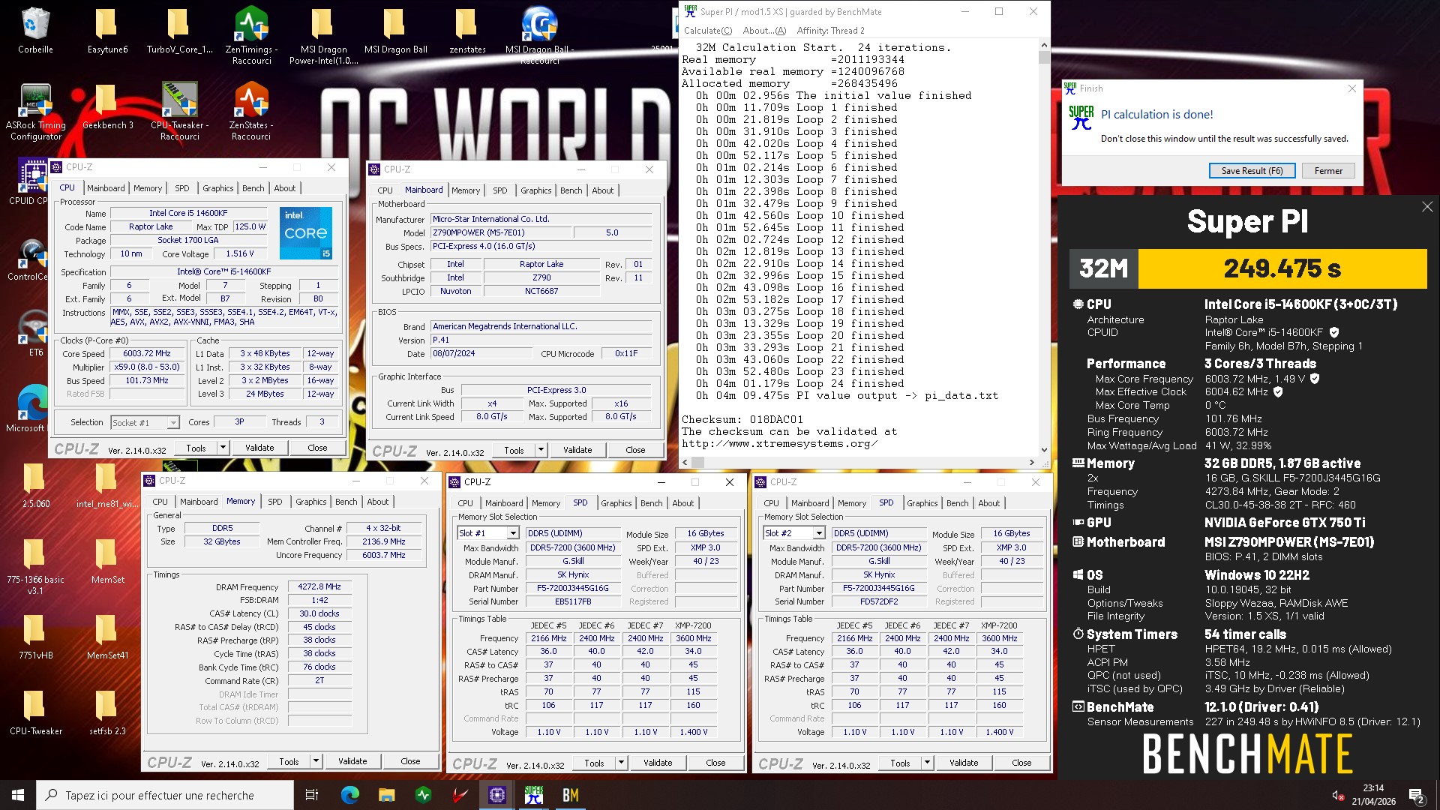
Task: Expand Tools arrow in Mainboard window
Action: point(541,450)
